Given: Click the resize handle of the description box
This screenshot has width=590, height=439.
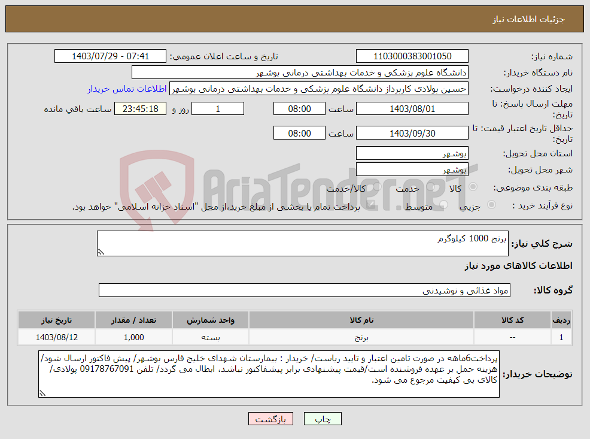Looking at the screenshot, I should tap(101, 252).
